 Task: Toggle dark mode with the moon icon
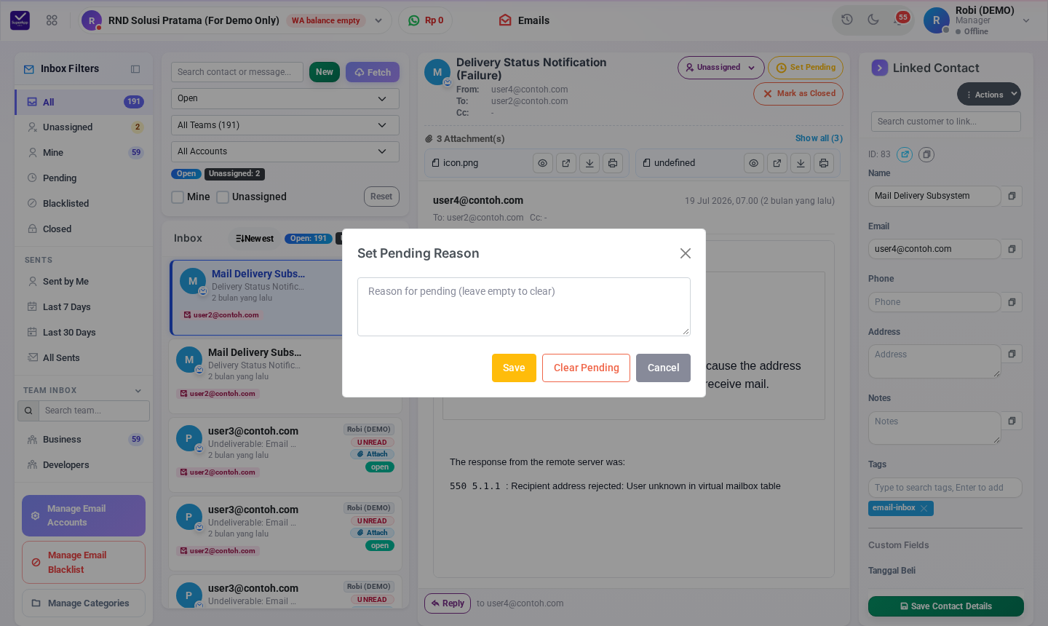coord(873,20)
